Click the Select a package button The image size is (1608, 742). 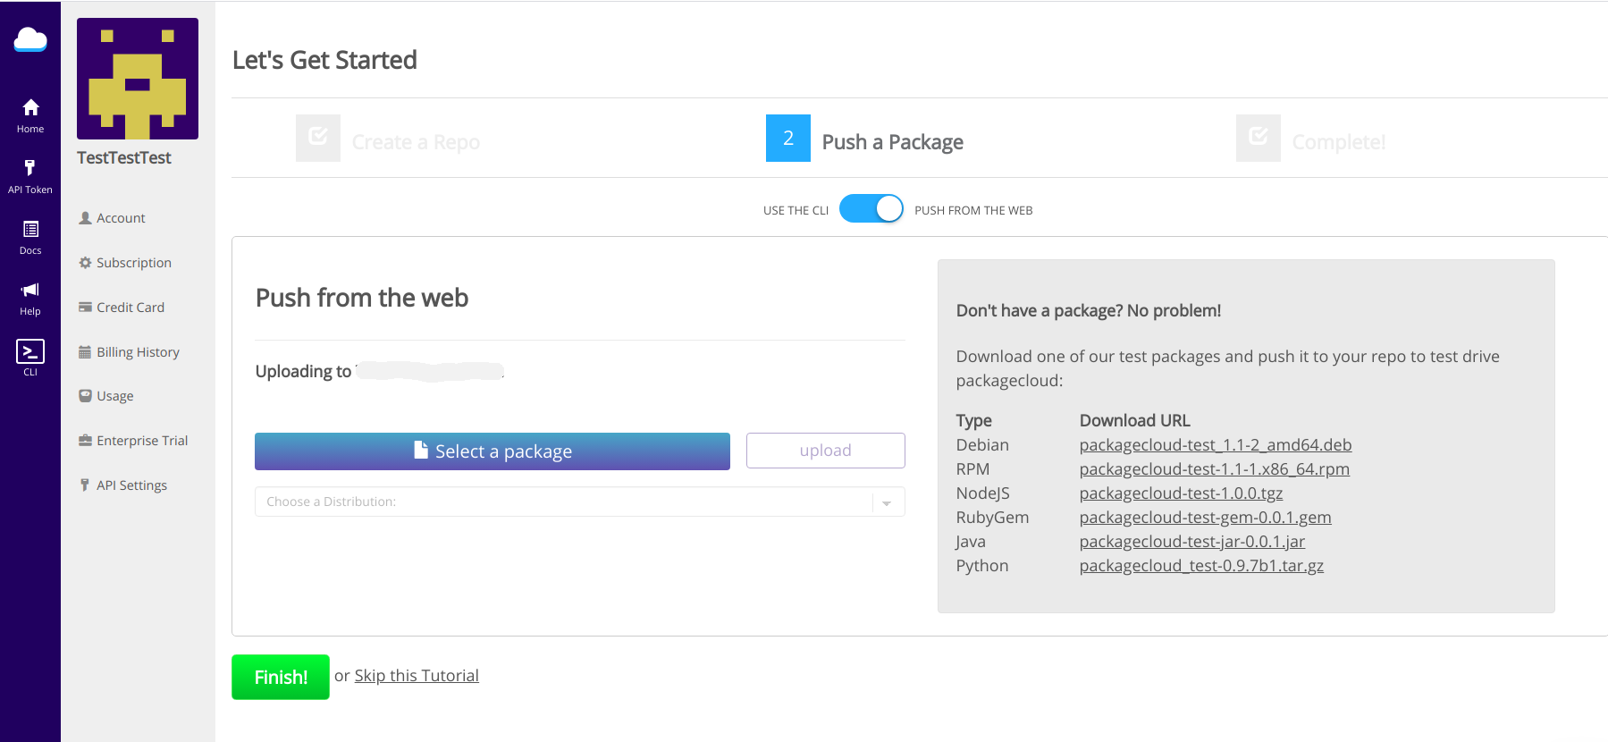pyautogui.click(x=493, y=451)
